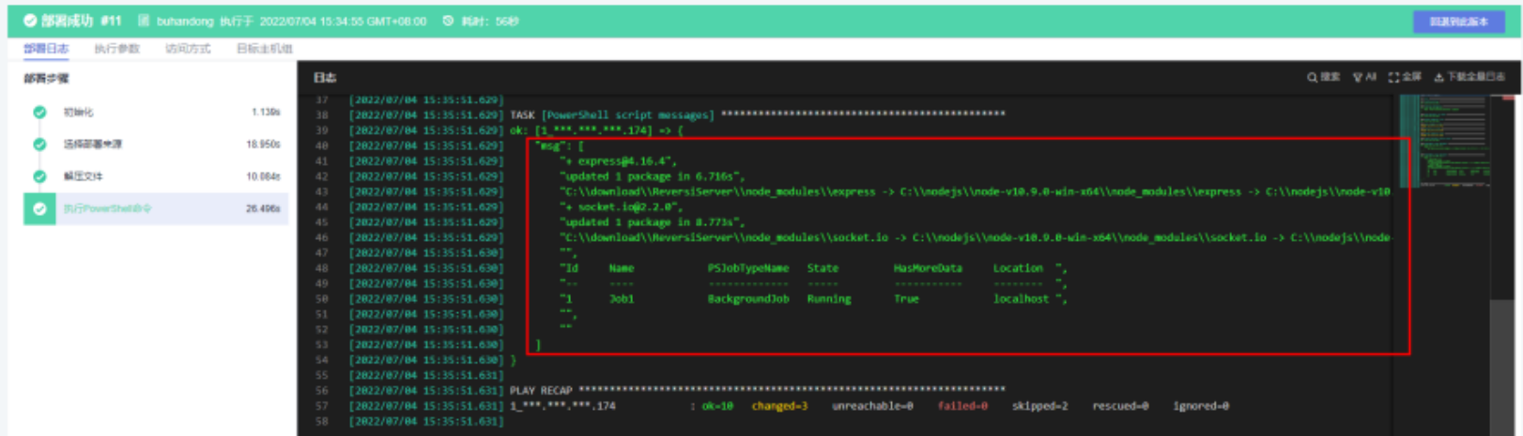The height and width of the screenshot is (436, 1523).
Task: Click the rescued=0 recap value
Action: (1120, 406)
